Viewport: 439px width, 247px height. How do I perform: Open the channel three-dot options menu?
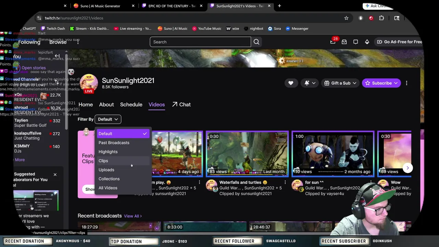pos(406,83)
